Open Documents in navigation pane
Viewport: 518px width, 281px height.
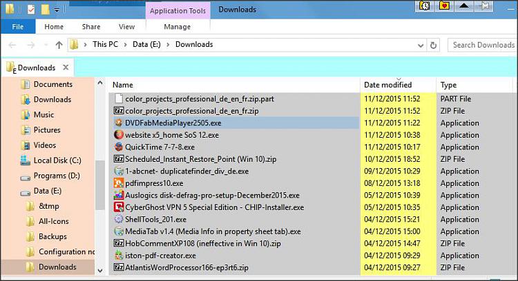tap(46, 84)
